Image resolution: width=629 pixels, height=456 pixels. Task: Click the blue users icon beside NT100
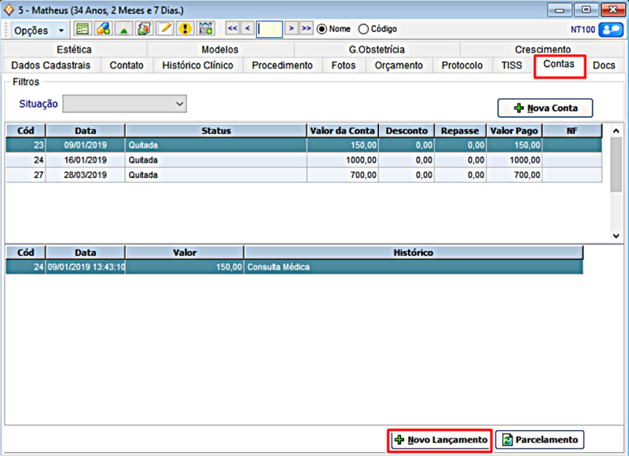[610, 29]
